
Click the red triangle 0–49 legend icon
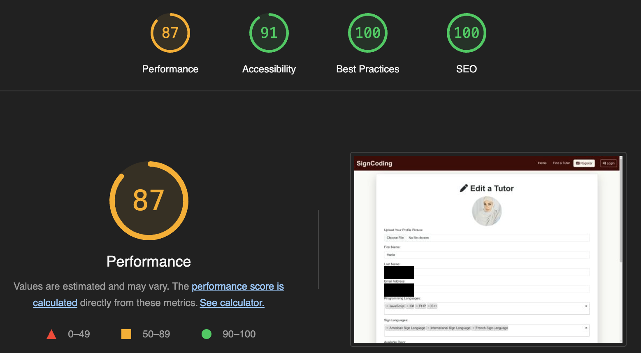pos(51,334)
